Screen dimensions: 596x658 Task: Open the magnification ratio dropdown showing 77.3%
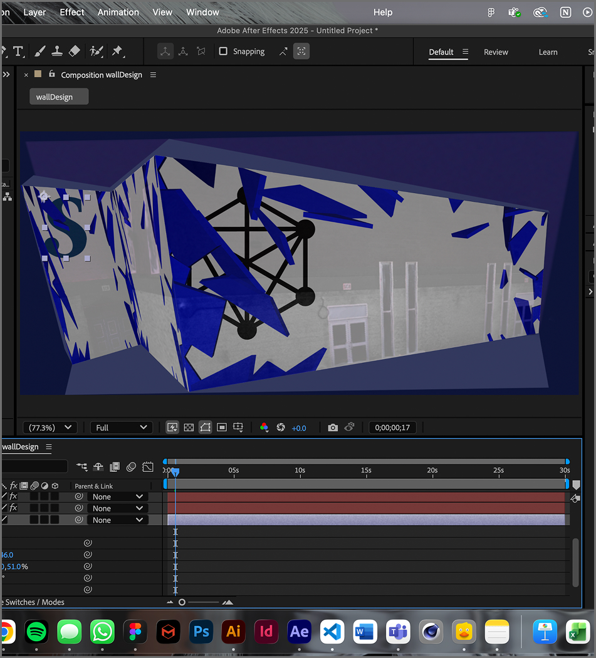coord(50,427)
